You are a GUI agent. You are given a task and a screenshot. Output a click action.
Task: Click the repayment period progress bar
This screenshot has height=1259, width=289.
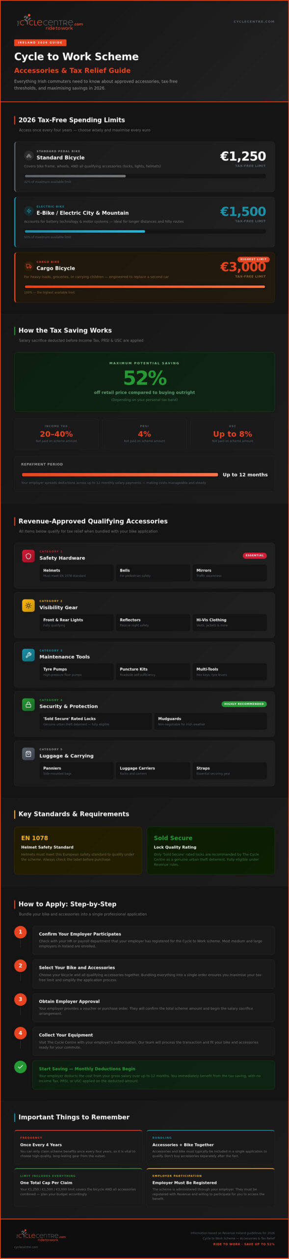click(120, 475)
